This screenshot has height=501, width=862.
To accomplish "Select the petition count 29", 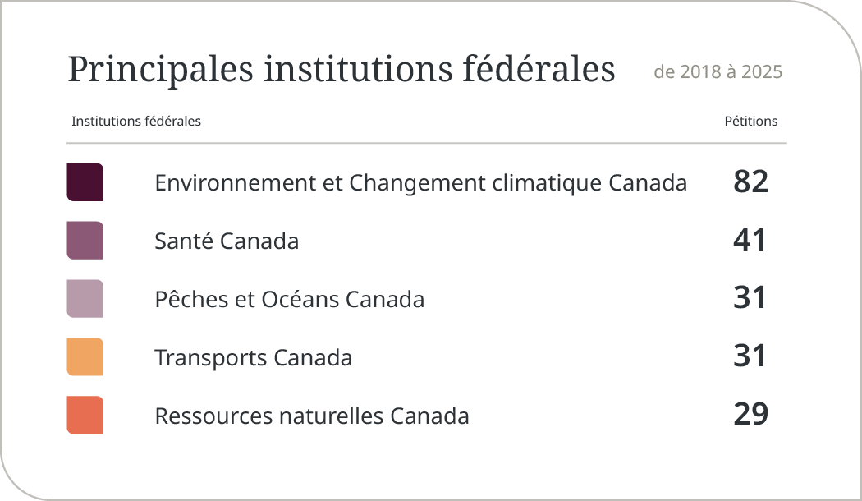I will click(750, 415).
